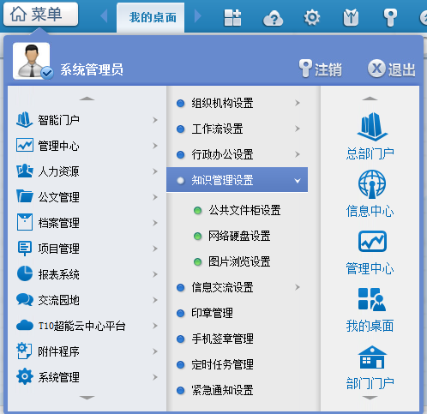Click the down scroll arrow under left menu

[87, 398]
